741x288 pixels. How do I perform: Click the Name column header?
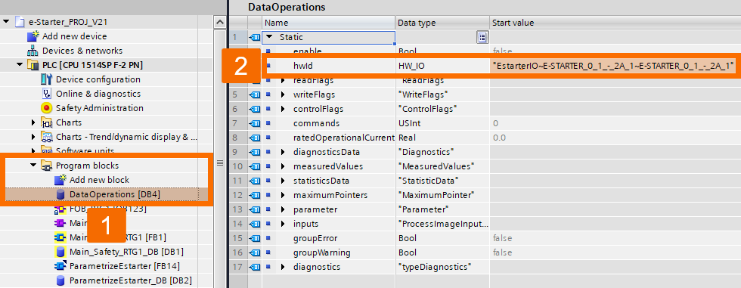coord(329,23)
